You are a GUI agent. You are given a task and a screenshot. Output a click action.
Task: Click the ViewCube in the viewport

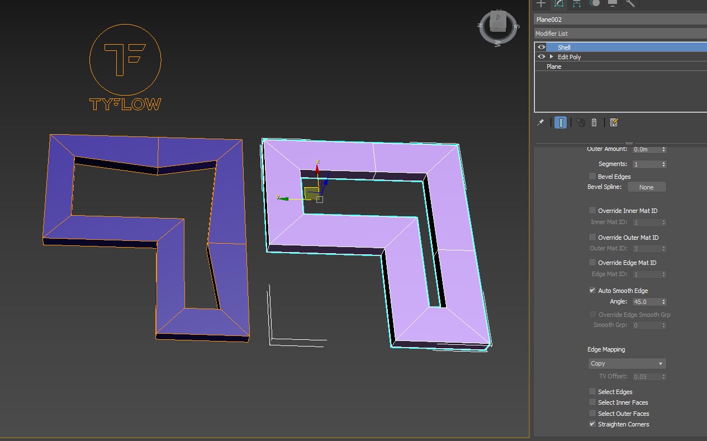tap(497, 24)
